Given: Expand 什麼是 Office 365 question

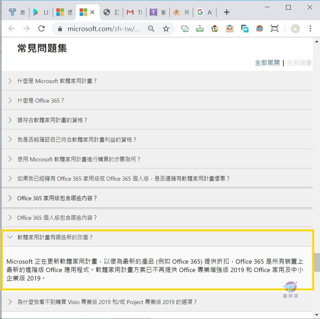Looking at the screenshot, I should coord(157,101).
